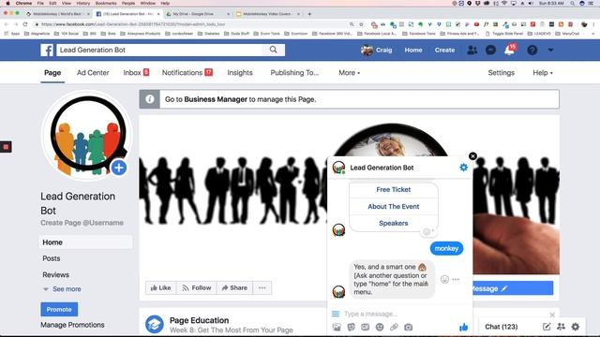Tap the Speakers bot option
This screenshot has height=337, width=600.
394,223
